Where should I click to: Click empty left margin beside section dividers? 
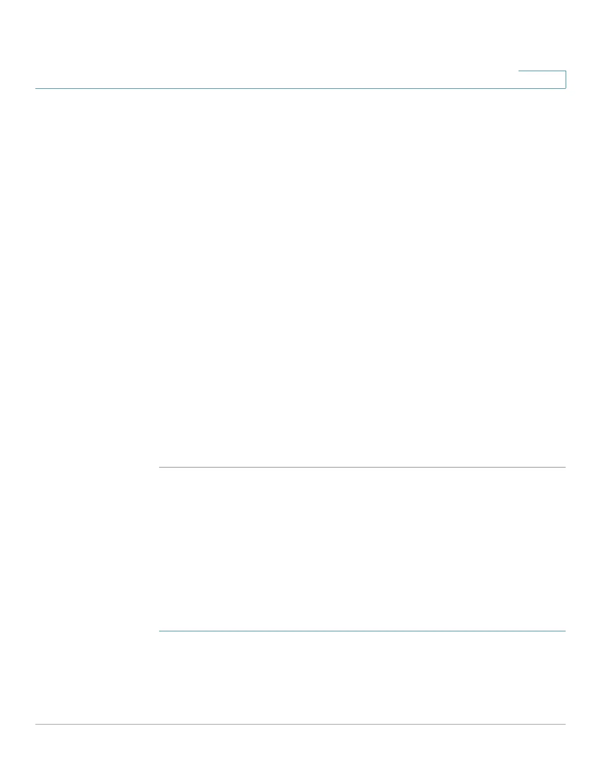pyautogui.click(x=97, y=549)
